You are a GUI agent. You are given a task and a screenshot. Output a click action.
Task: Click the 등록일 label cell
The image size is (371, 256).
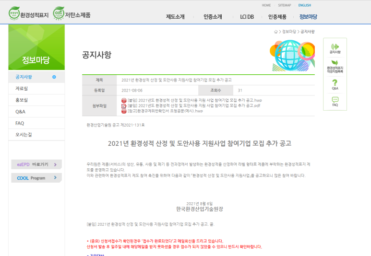[99, 91]
